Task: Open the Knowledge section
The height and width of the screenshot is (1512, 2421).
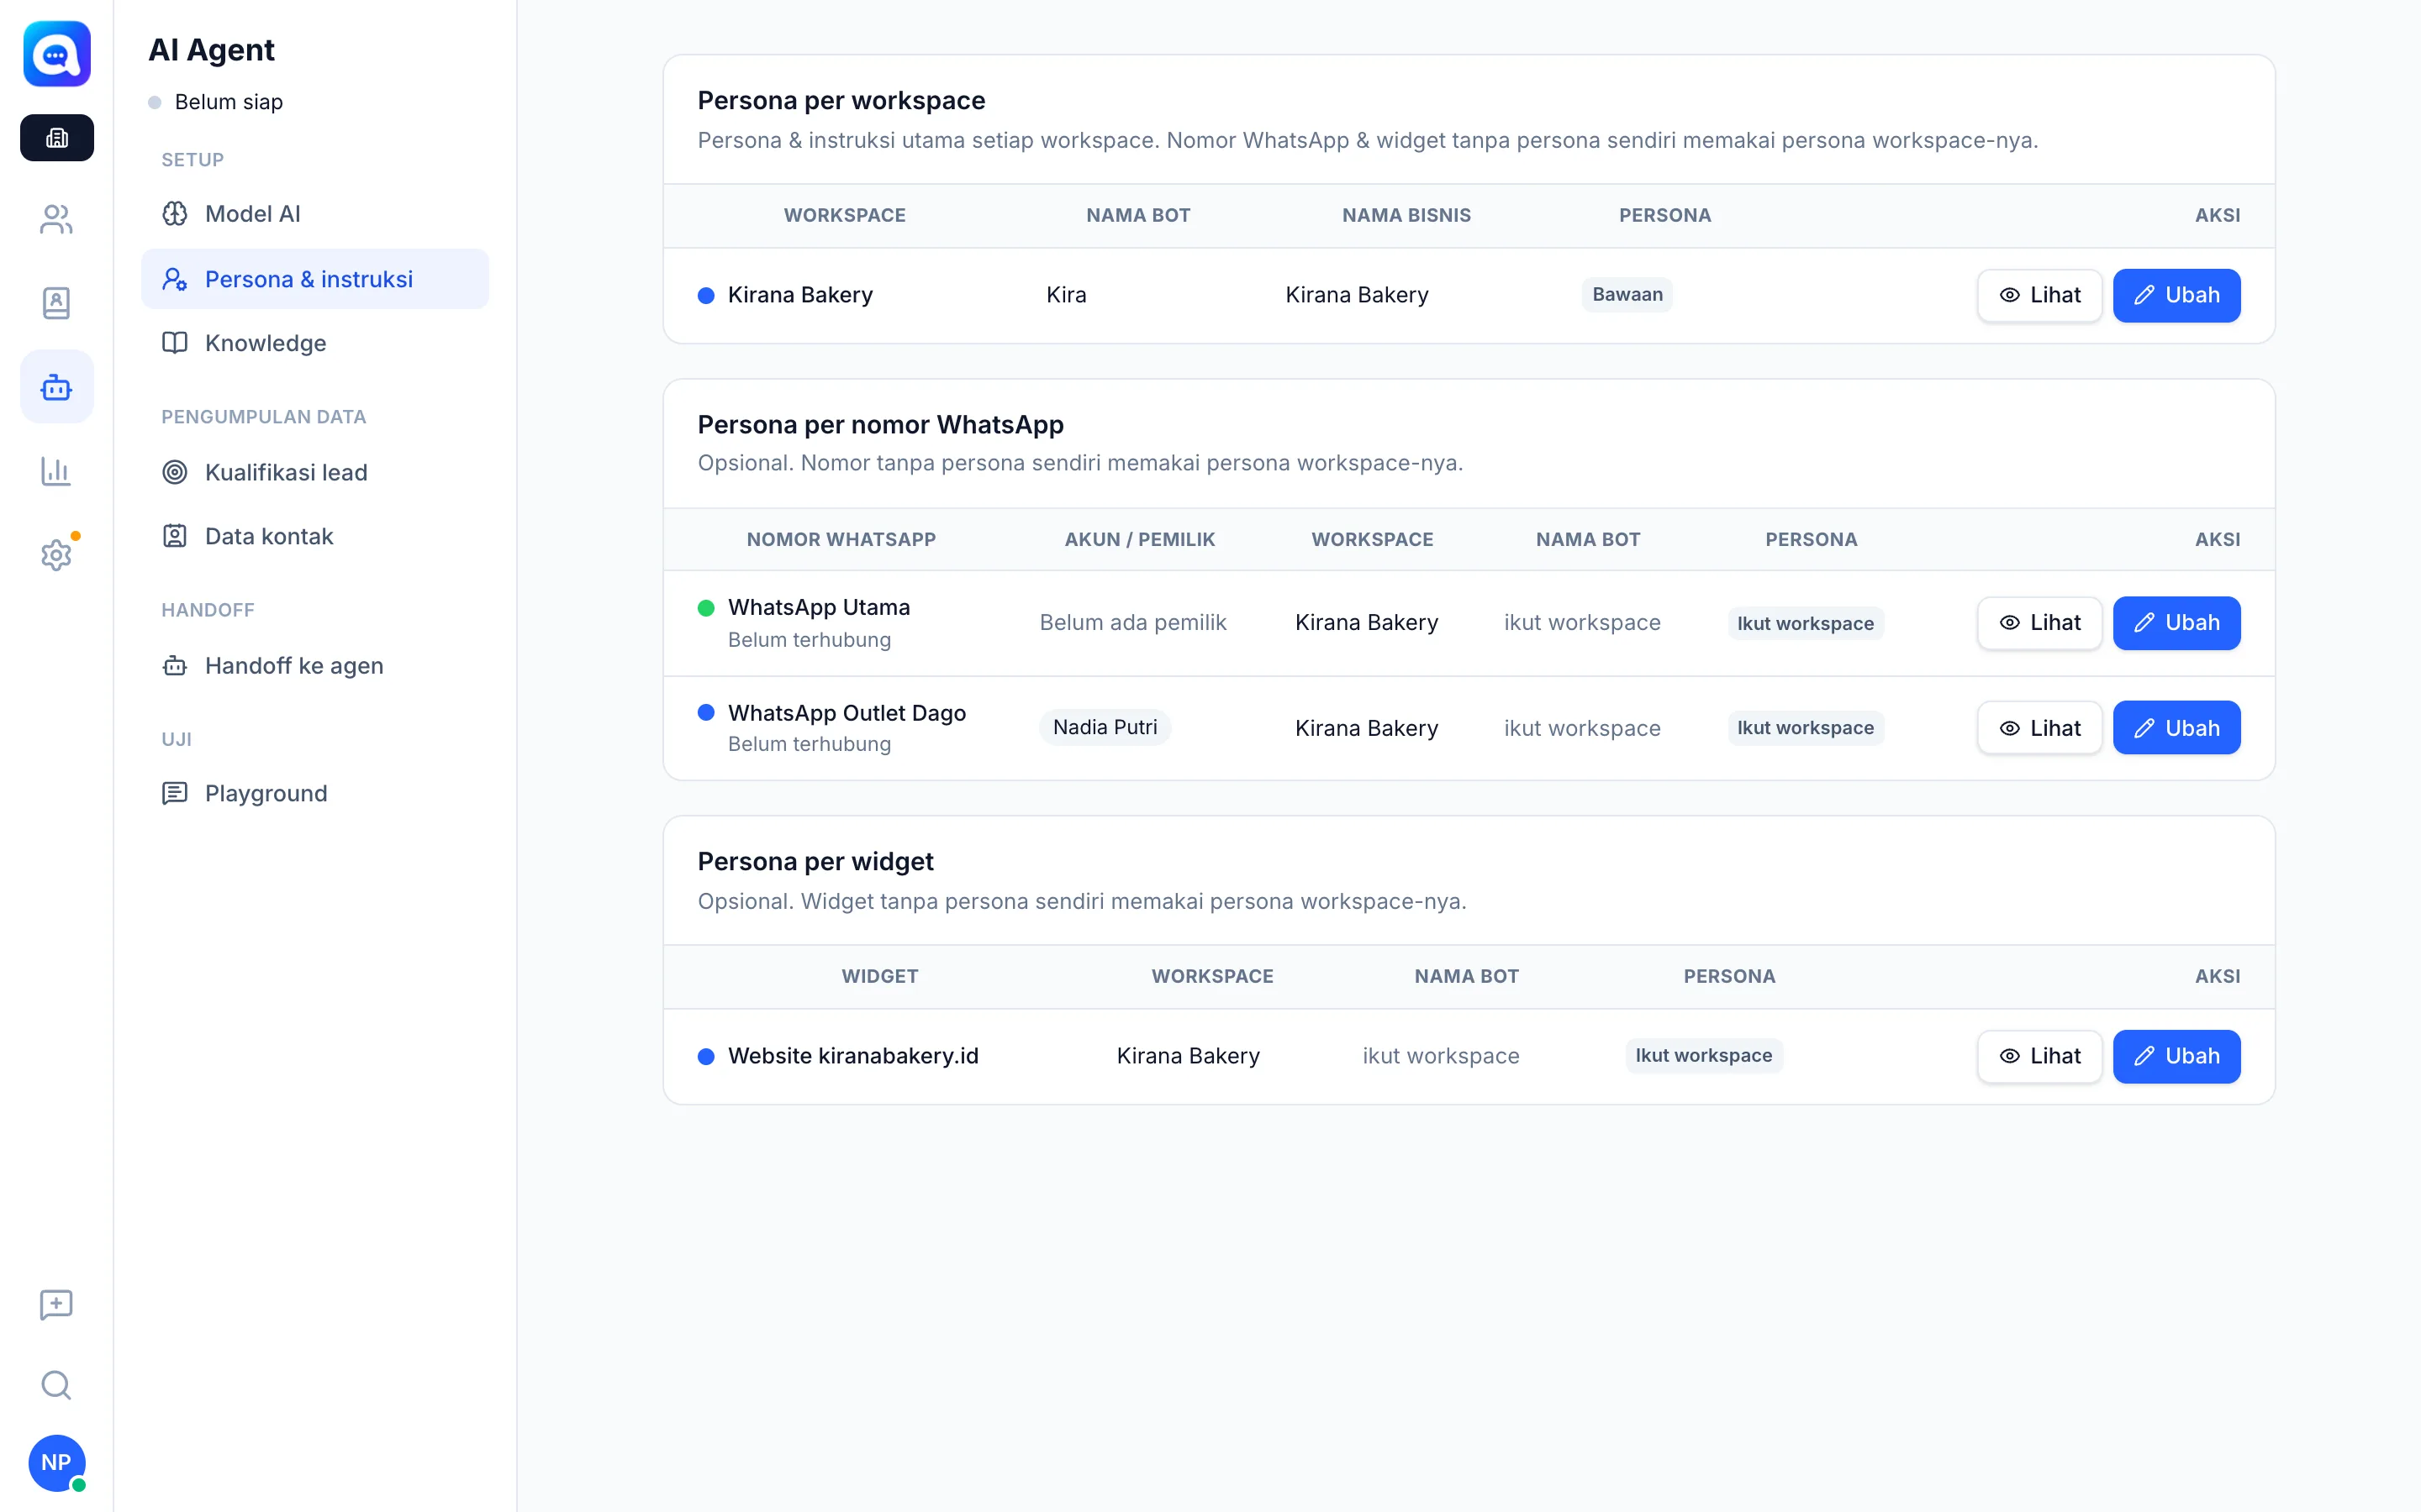Action: [315, 343]
